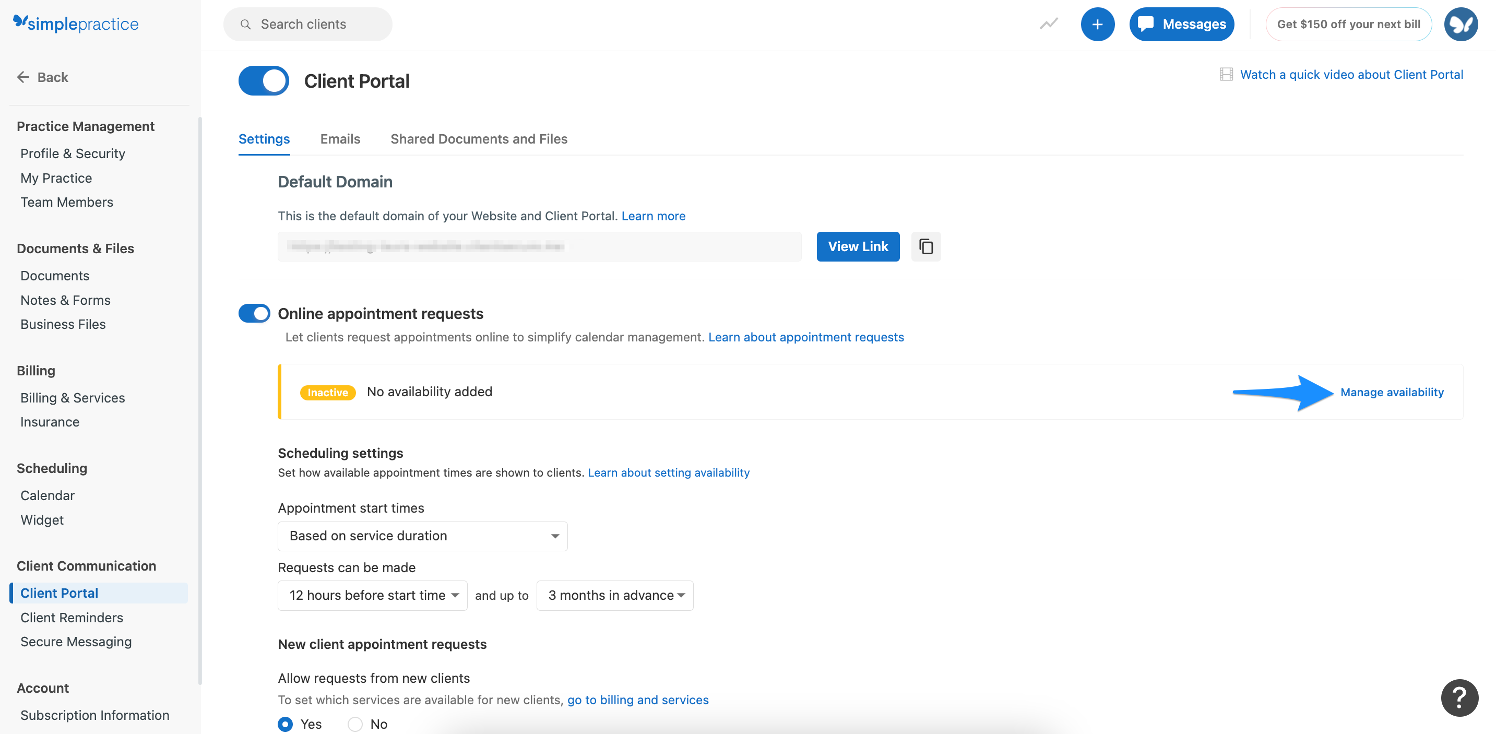Click the Search clients field
Image resolution: width=1496 pixels, height=734 pixels.
click(308, 25)
